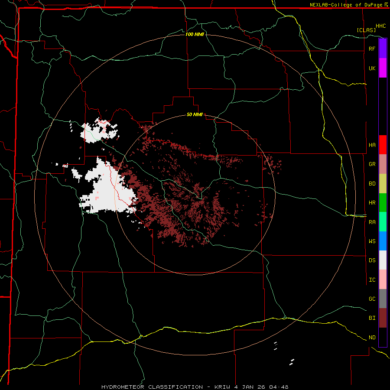Click the UK legend label
390x390 pixels.
pos(372,68)
